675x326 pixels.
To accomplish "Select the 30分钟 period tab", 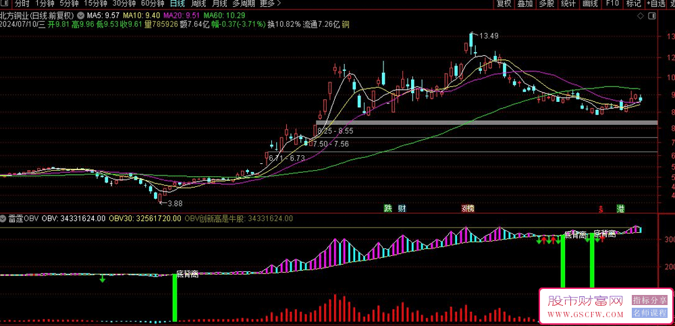I will pyautogui.click(x=124, y=4).
